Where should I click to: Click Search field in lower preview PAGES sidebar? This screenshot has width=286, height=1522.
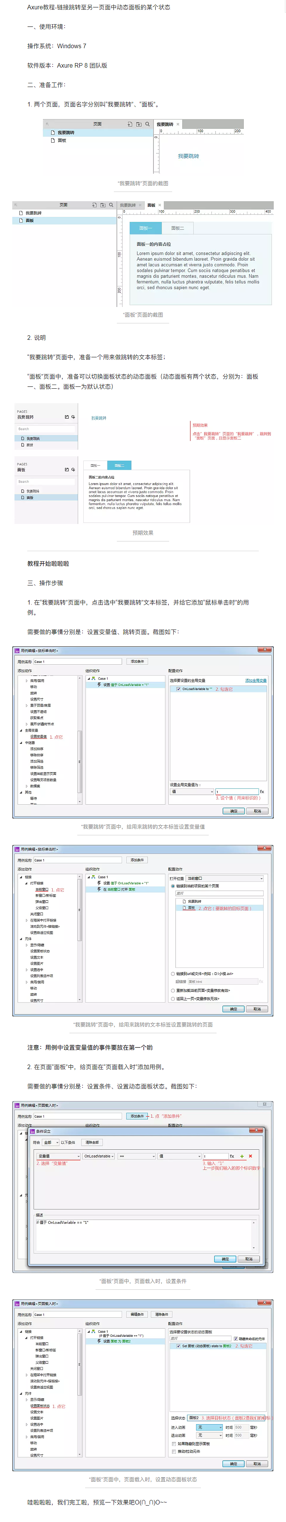pyautogui.click(x=46, y=482)
